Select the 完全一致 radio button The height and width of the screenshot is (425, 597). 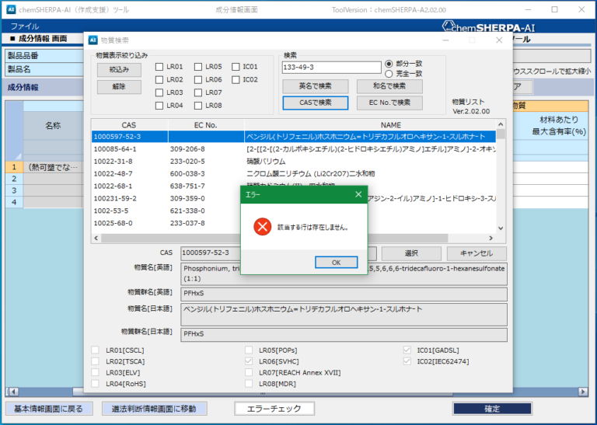(389, 74)
